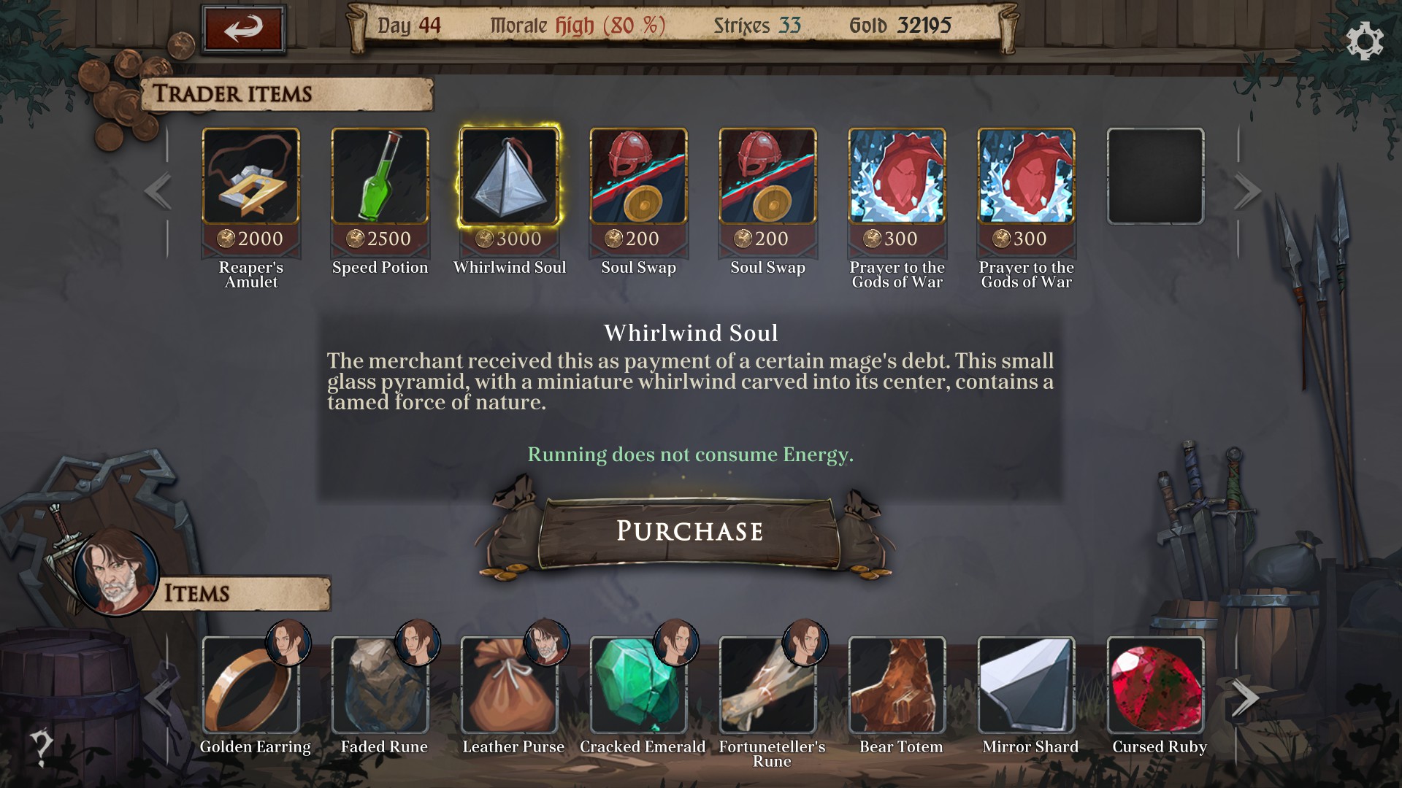Advance inventory items with right arrow
Image resolution: width=1402 pixels, height=788 pixels.
[x=1246, y=698]
